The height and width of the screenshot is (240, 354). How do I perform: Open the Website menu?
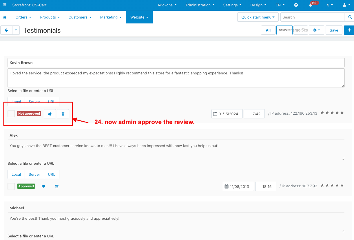click(139, 17)
